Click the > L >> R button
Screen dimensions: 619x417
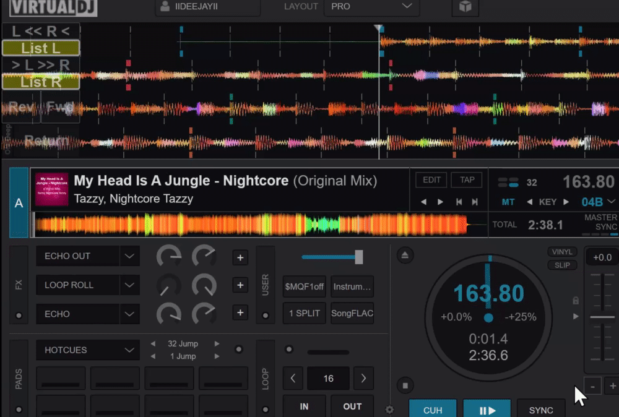click(41, 65)
